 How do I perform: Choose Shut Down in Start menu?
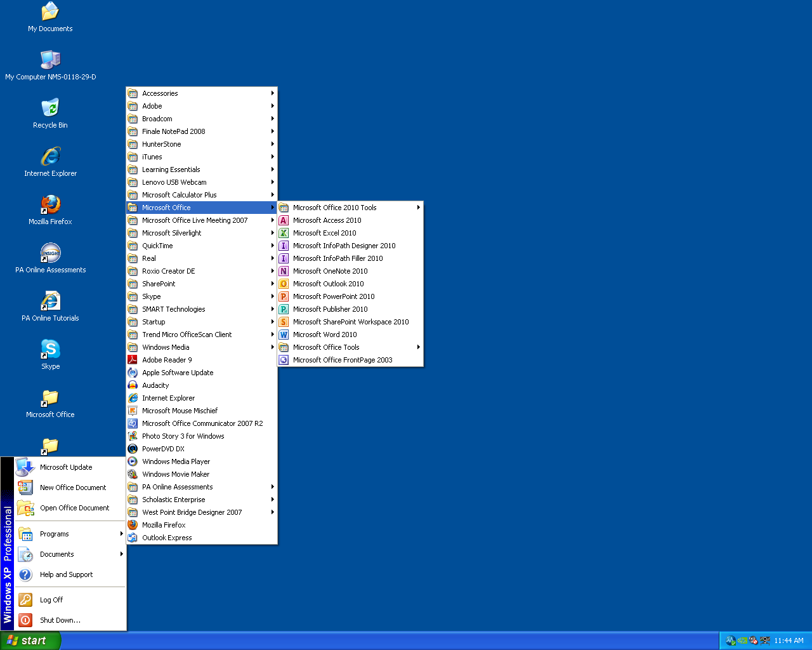tap(70, 620)
